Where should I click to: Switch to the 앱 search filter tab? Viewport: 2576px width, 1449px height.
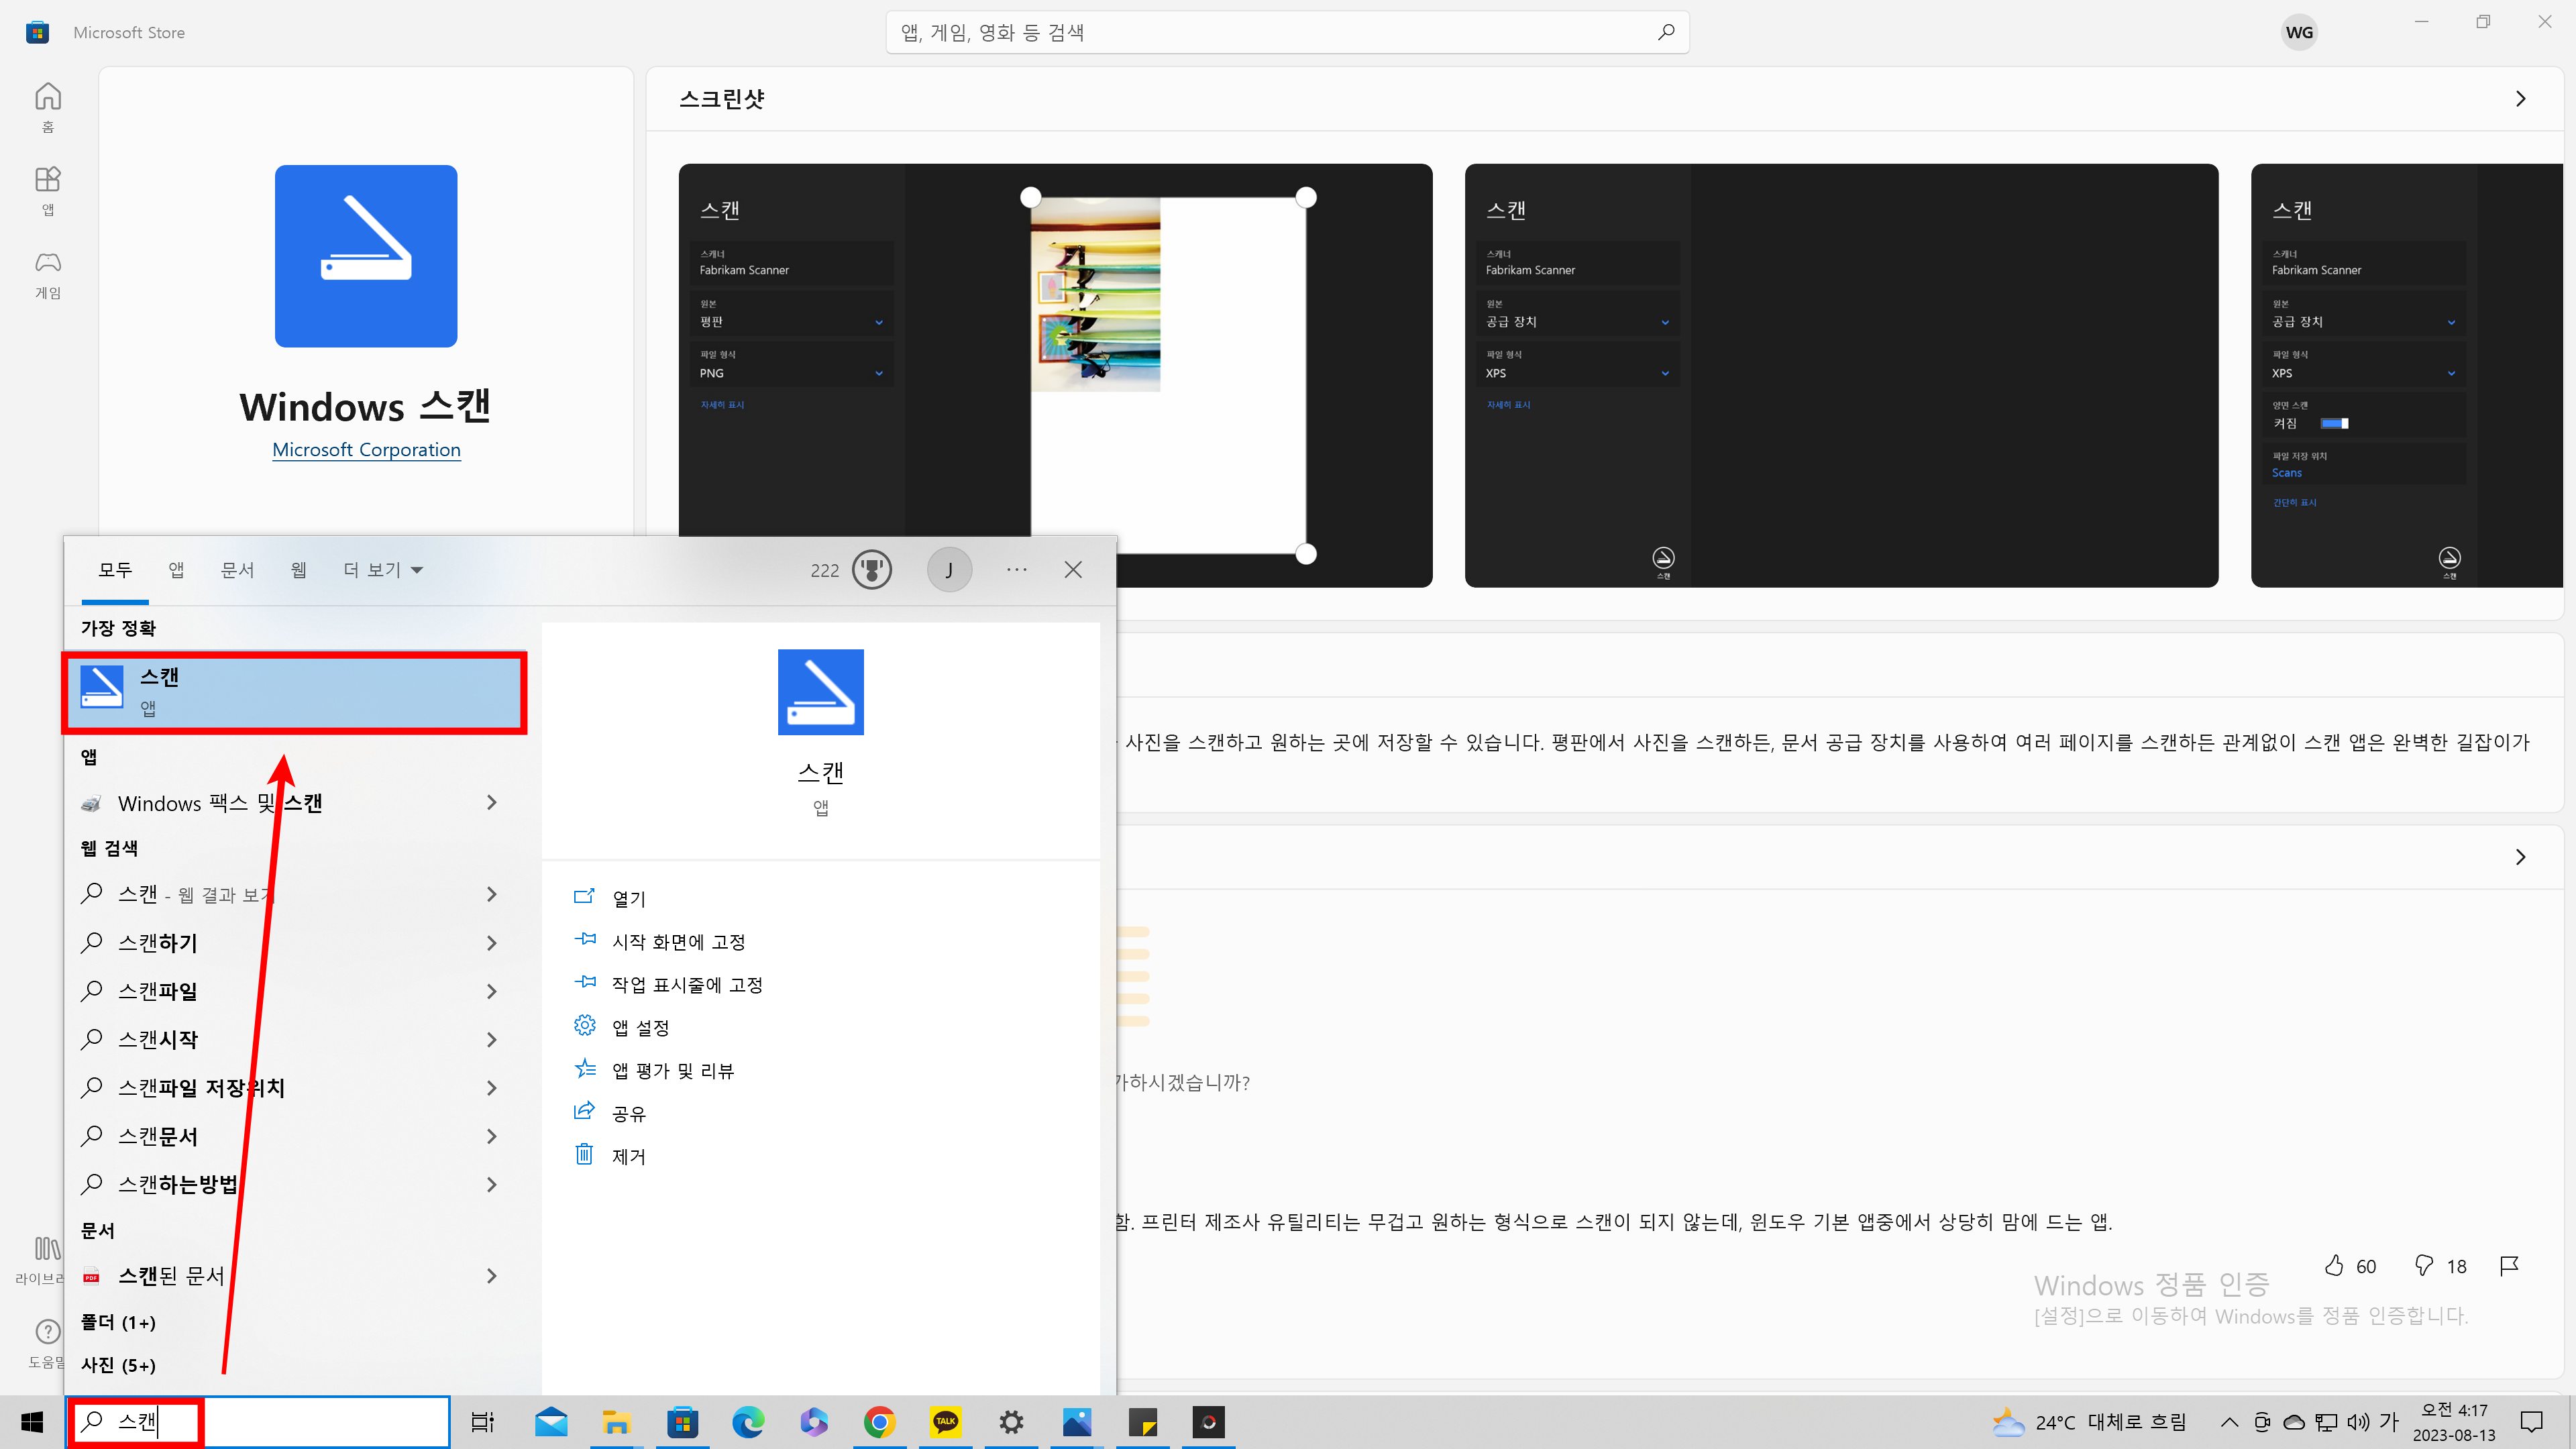(x=176, y=570)
